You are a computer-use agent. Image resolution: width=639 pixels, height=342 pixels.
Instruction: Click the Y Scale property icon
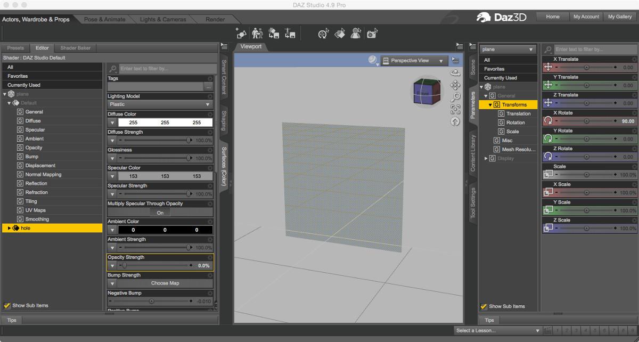coord(548,210)
